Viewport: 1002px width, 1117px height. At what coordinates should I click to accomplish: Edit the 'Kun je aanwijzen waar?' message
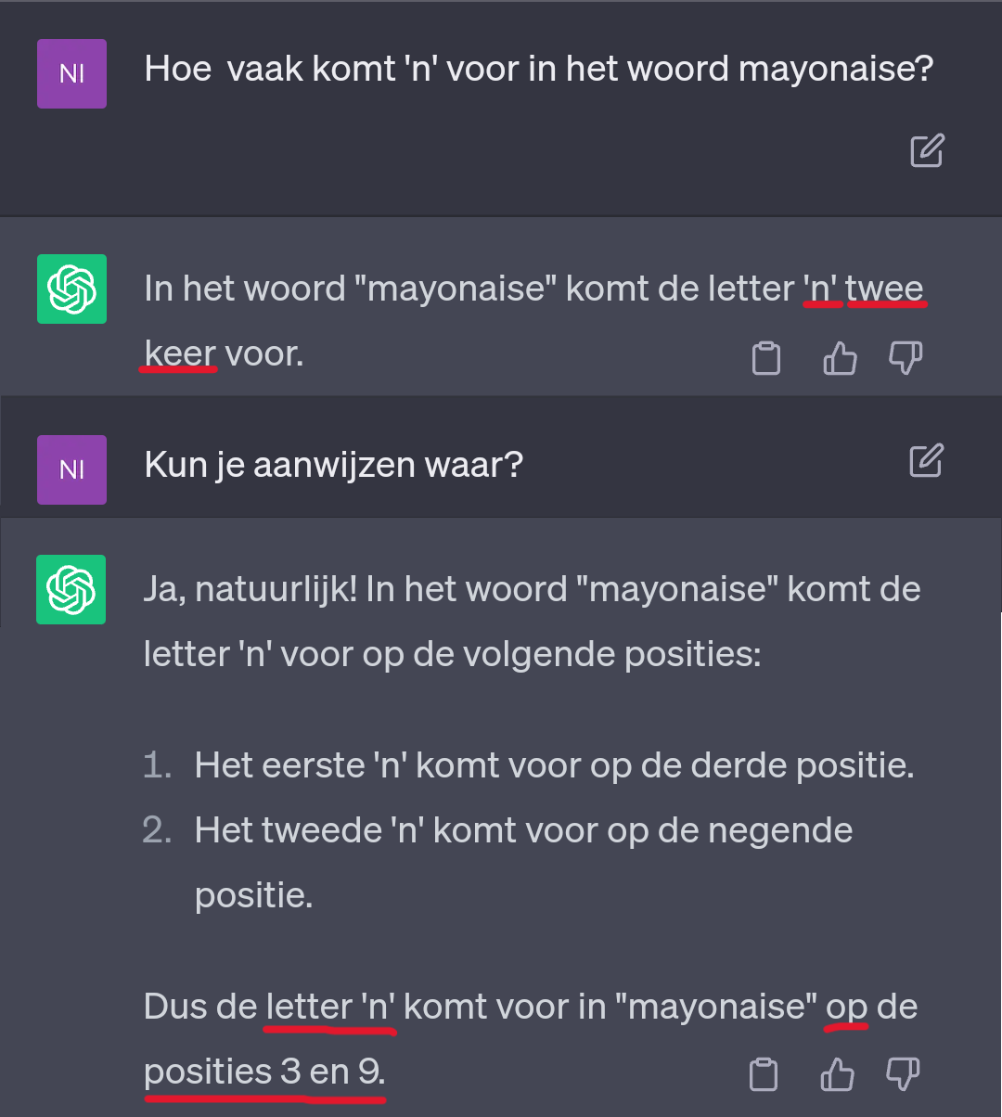pyautogui.click(x=927, y=461)
